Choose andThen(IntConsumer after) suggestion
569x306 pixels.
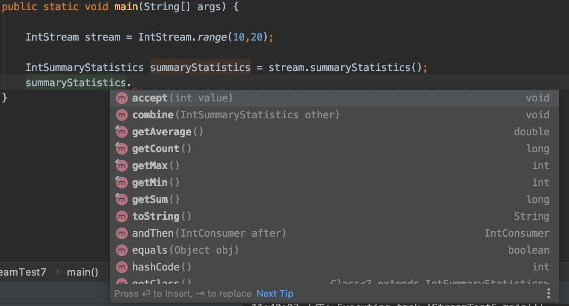[x=209, y=233]
